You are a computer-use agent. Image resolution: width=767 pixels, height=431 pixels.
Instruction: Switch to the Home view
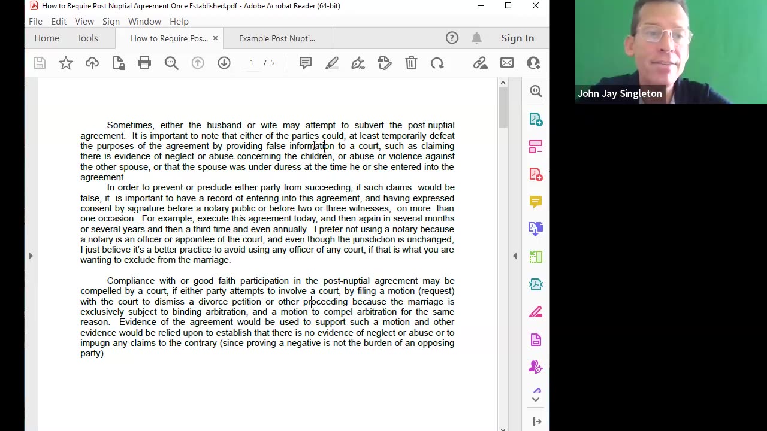tap(47, 38)
